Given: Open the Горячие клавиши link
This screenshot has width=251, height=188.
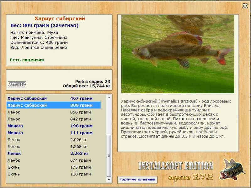Looking at the screenshot, I should pyautogui.click(x=137, y=179).
